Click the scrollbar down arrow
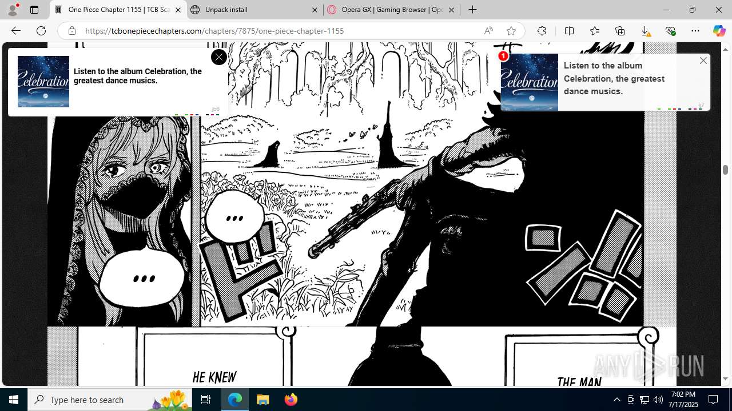 point(726,379)
